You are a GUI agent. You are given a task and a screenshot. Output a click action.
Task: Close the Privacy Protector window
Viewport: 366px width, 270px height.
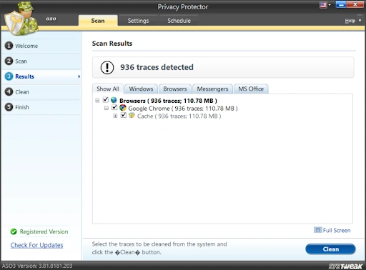pos(355,4)
